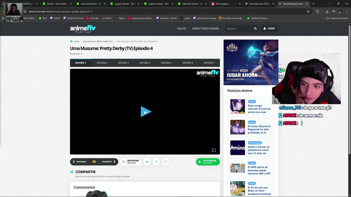Open the Gmail bookmark

(x=106, y=18)
